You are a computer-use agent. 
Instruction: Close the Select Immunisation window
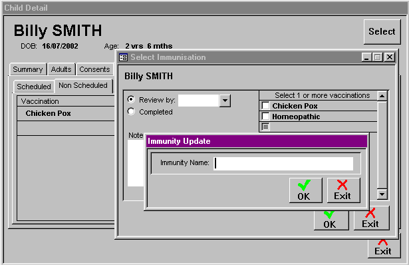(x=390, y=57)
